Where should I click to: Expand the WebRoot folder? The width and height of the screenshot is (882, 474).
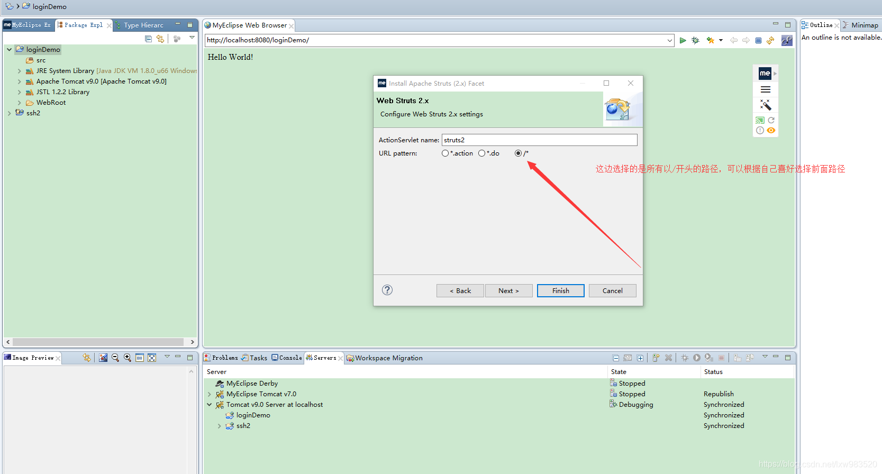point(20,103)
